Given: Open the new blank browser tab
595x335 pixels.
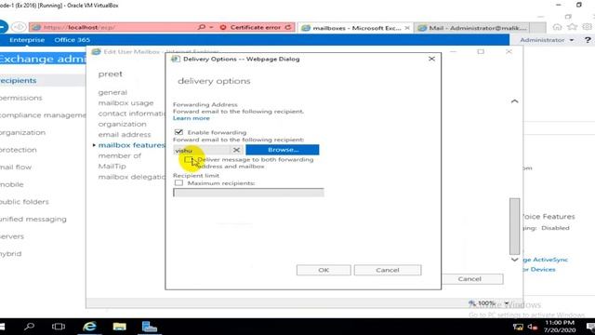Looking at the screenshot, I should (x=537, y=28).
